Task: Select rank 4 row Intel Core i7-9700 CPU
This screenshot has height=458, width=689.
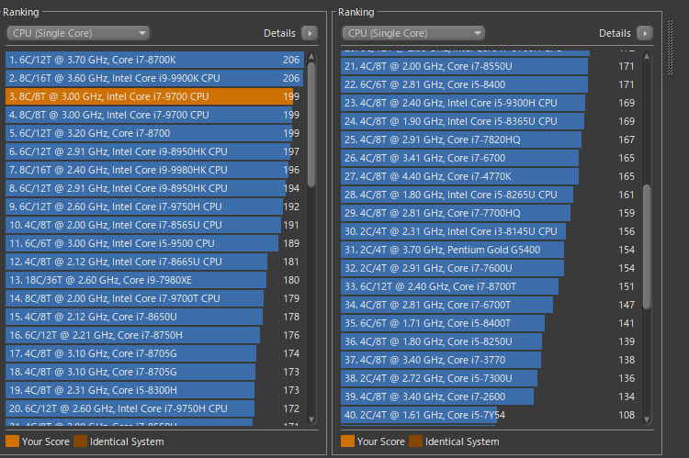Action: [x=154, y=115]
